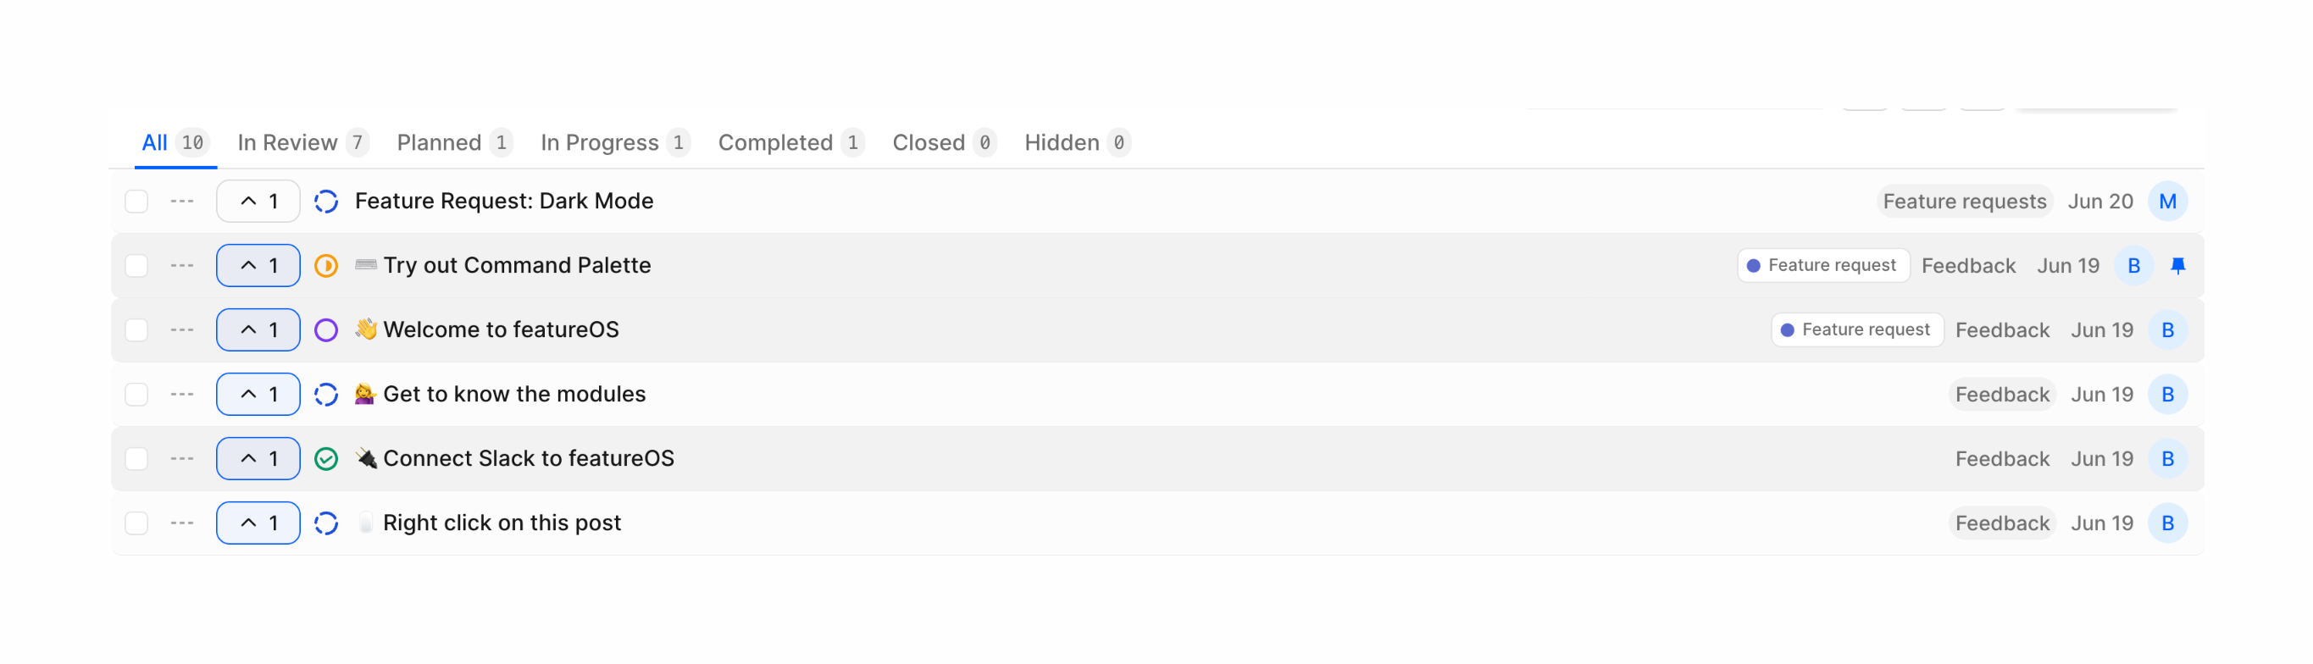Click the Feature requests tag on Dark Mode row
This screenshot has width=2313, height=664.
click(x=1965, y=201)
